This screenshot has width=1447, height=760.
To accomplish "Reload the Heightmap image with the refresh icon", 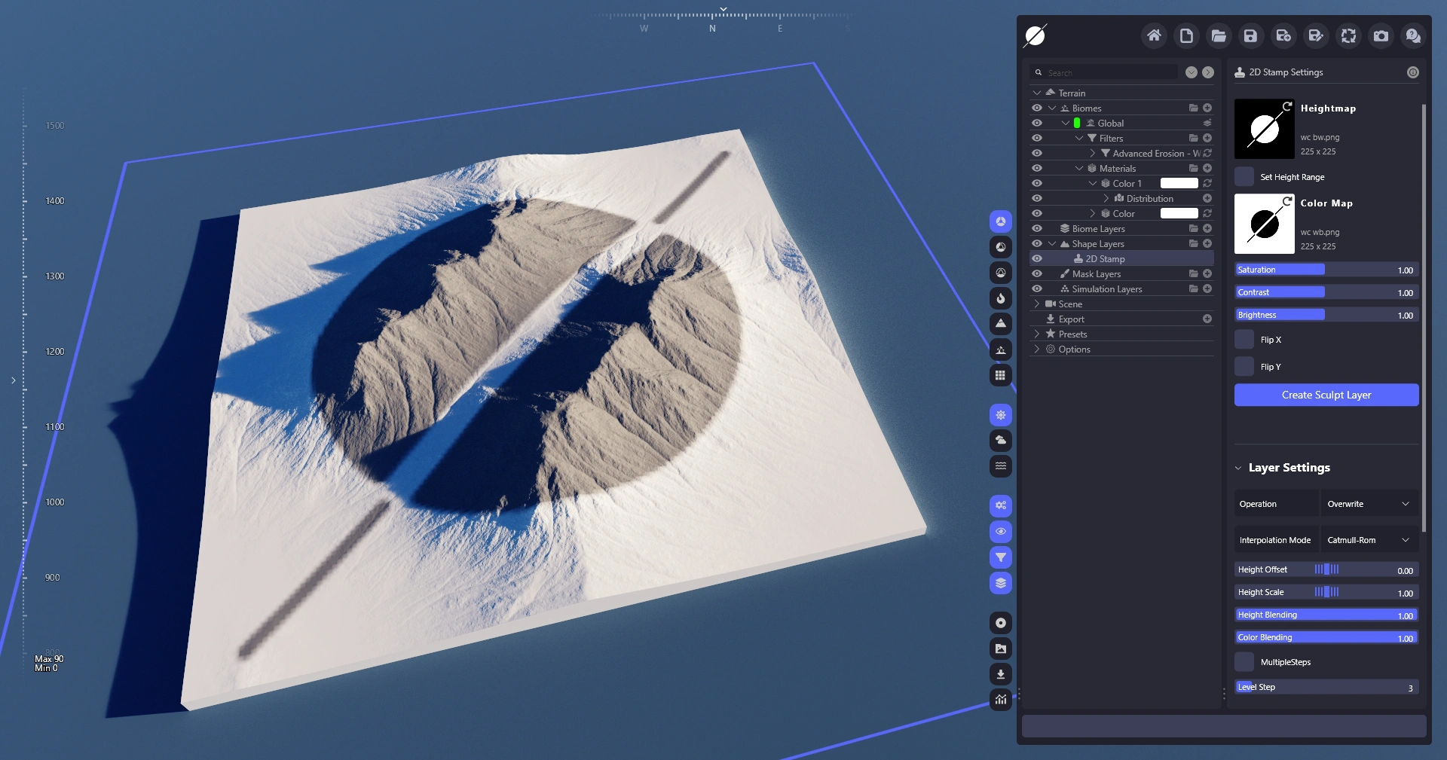I will pos(1287,107).
